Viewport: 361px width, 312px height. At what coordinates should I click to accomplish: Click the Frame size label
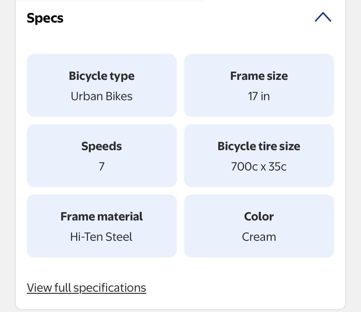pyautogui.click(x=259, y=76)
